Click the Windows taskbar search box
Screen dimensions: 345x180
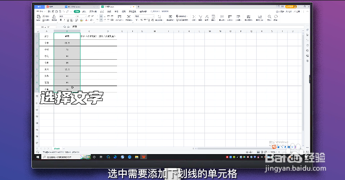[x=66, y=157]
